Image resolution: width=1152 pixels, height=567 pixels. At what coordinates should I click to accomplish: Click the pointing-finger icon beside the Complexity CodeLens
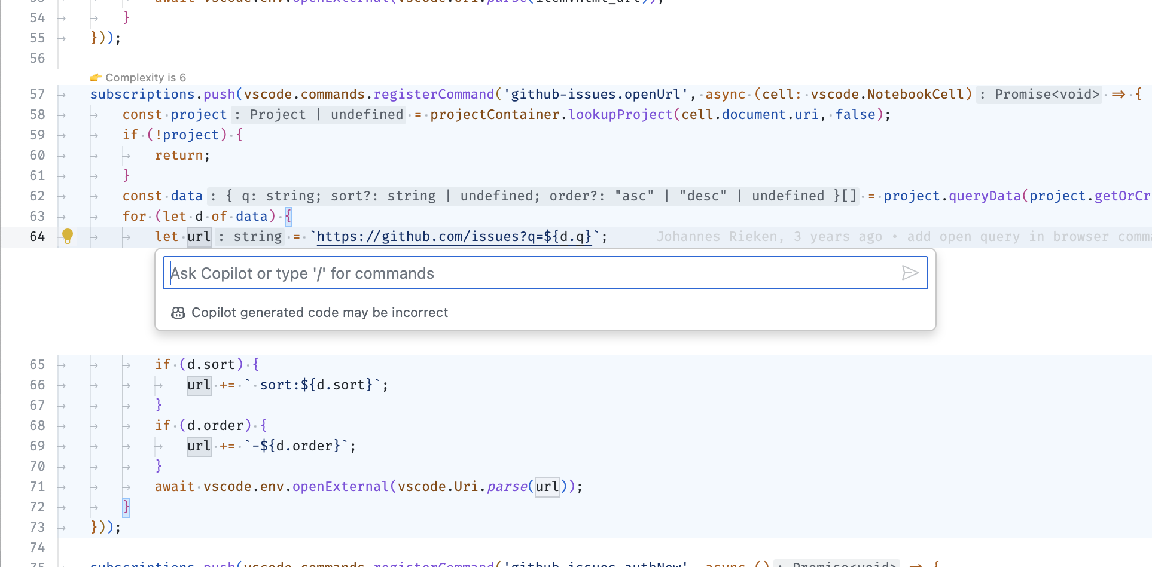pos(96,77)
